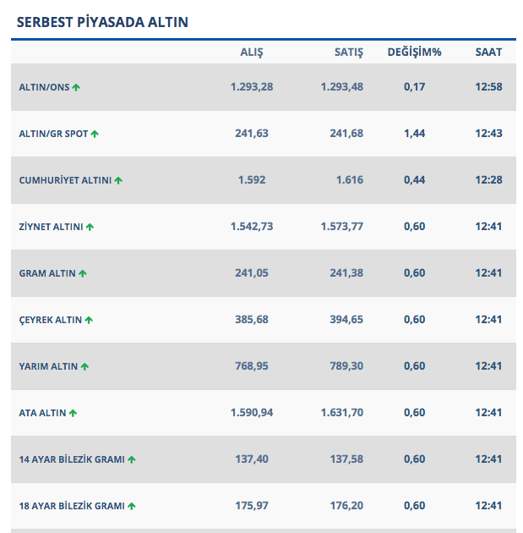This screenshot has width=523, height=533.
Task: Open the ALTIN/ONS row link
Action: click(44, 87)
